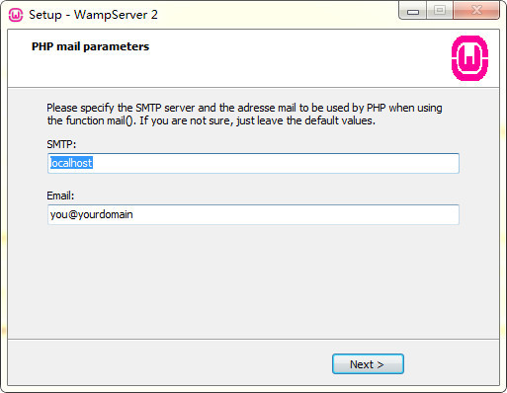Image resolution: width=507 pixels, height=393 pixels.
Task: Click the empty footer area left of Next
Action: coord(165,363)
